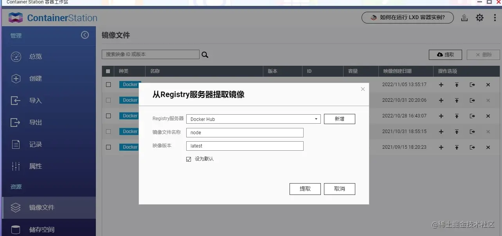Open the three-dot more options menu

[495, 18]
